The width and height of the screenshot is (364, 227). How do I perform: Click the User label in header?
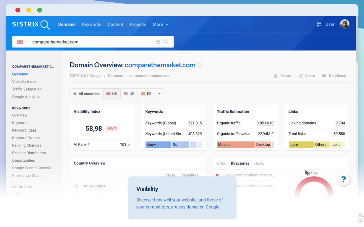[330, 25]
